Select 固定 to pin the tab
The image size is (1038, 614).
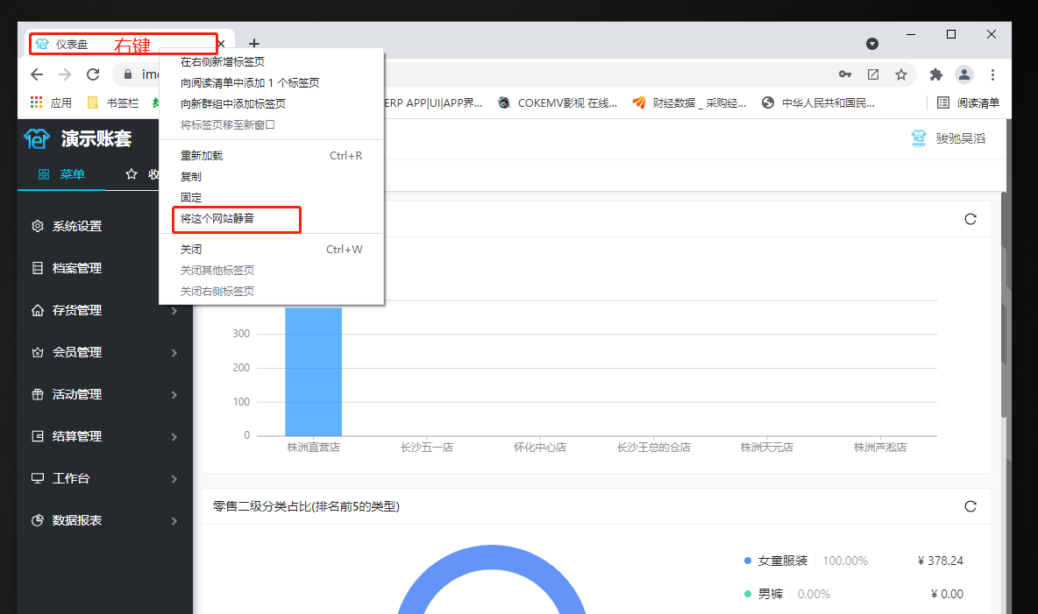tap(272, 197)
